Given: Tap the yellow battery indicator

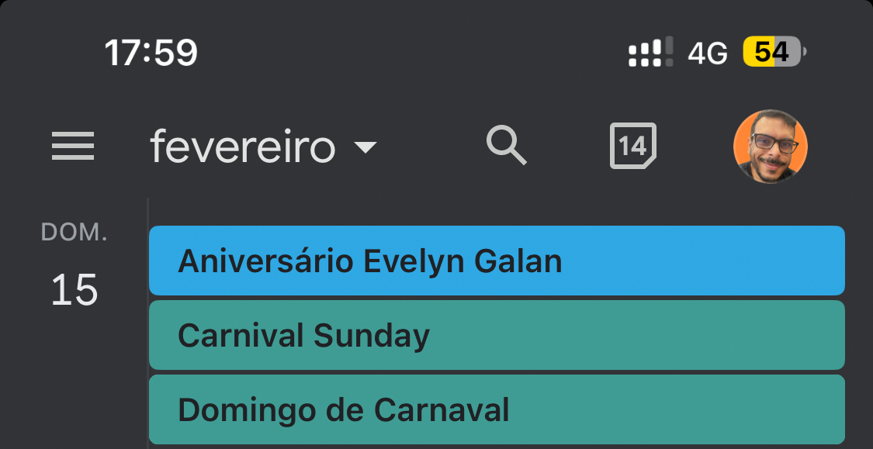Looking at the screenshot, I should tap(774, 53).
